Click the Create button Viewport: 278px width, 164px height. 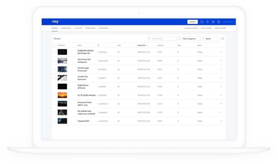point(192,22)
